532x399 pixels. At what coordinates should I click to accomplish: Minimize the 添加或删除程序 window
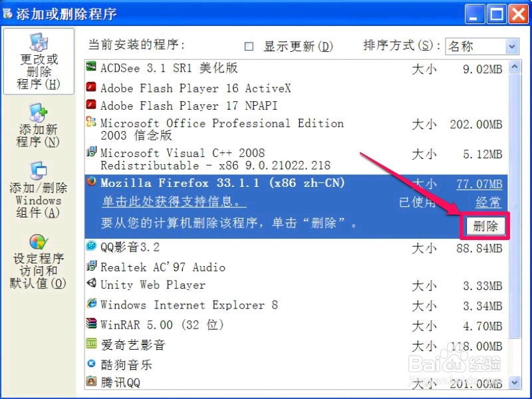tap(474, 14)
